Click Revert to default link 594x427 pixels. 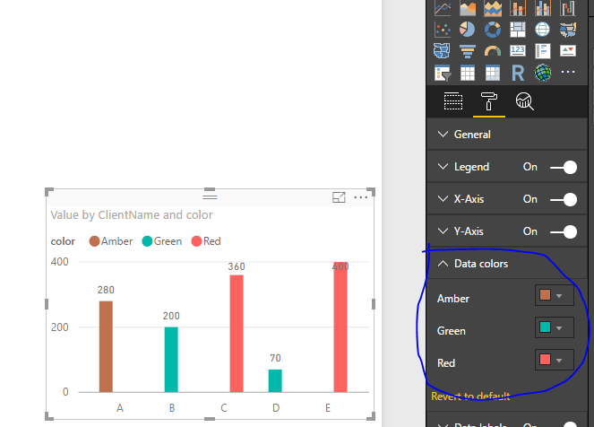(x=470, y=396)
